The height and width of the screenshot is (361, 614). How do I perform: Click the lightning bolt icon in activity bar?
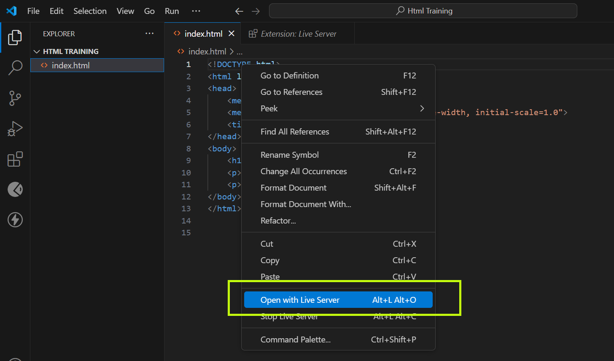pyautogui.click(x=15, y=220)
